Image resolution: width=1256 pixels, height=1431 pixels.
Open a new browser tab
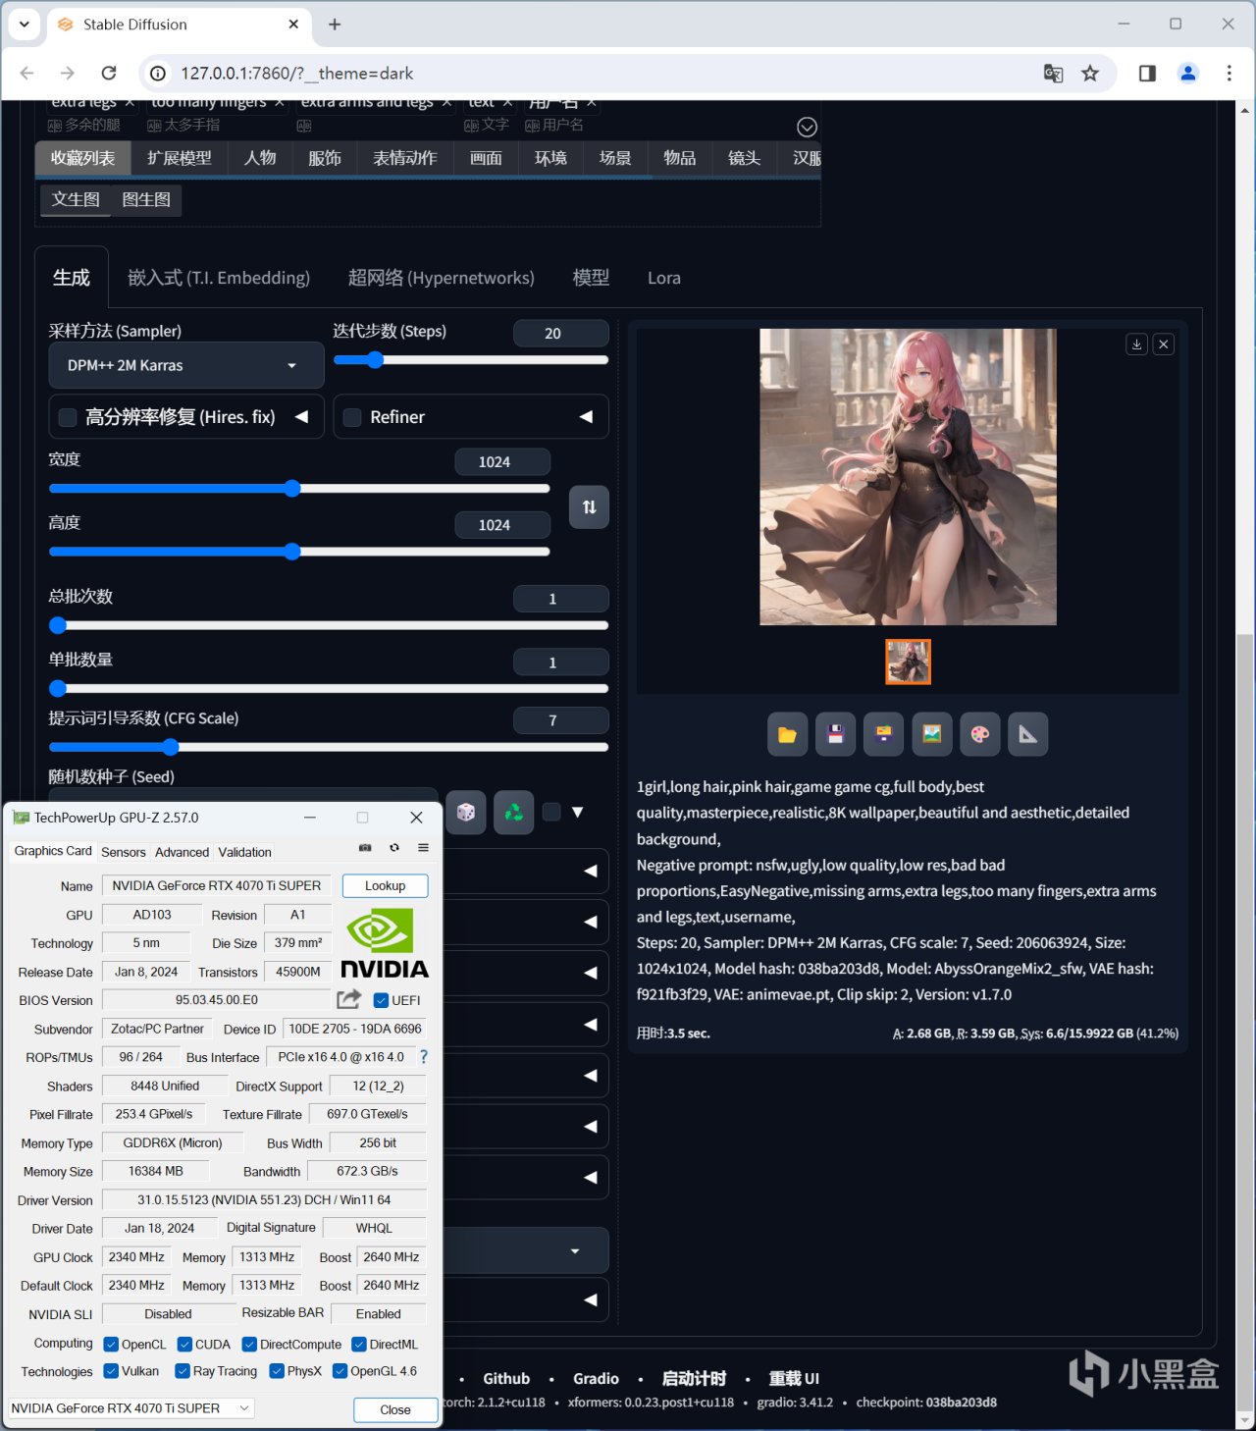pyautogui.click(x=335, y=25)
